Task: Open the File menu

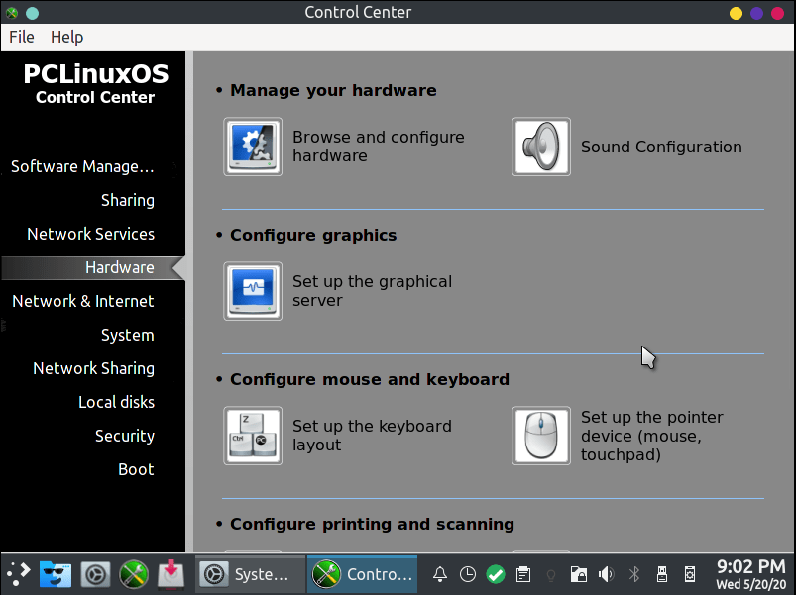Action: point(22,37)
